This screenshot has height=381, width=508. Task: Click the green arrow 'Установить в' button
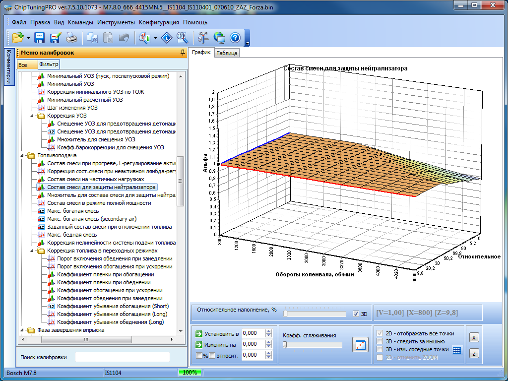[x=199, y=334]
